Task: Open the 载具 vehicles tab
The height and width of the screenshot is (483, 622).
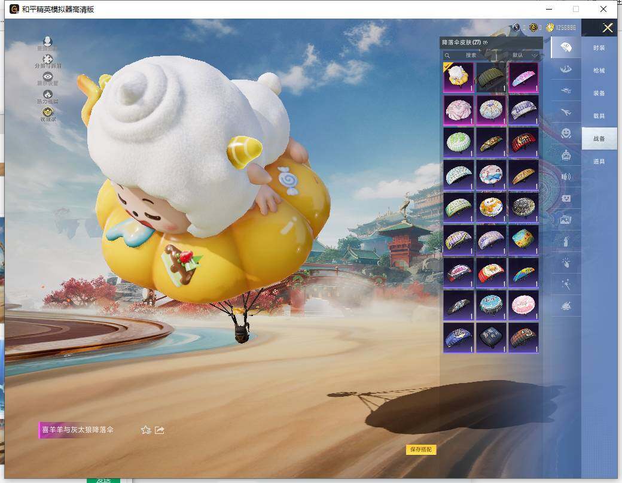Action: pyautogui.click(x=599, y=116)
